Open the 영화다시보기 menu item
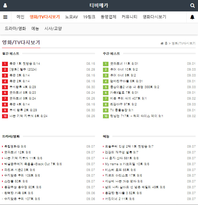Screen dimensions: 198x205 (154, 17)
